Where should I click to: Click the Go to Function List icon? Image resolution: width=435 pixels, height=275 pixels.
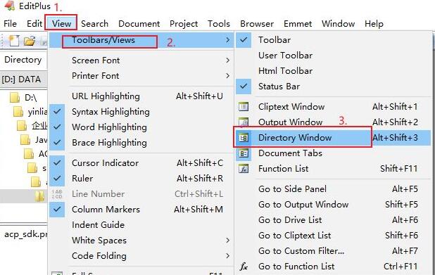244,267
